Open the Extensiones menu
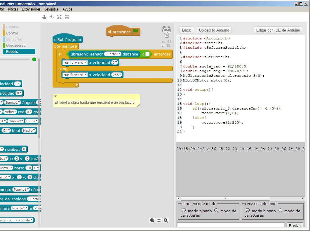 tap(31, 9)
